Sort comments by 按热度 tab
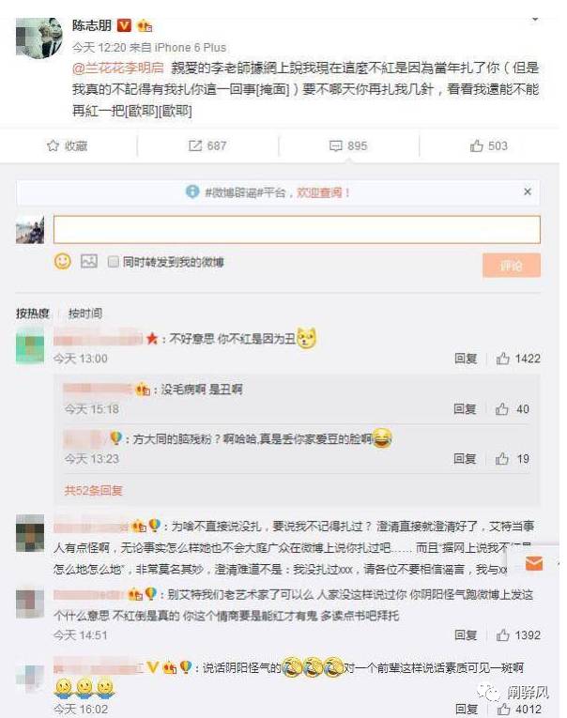 pos(32,313)
